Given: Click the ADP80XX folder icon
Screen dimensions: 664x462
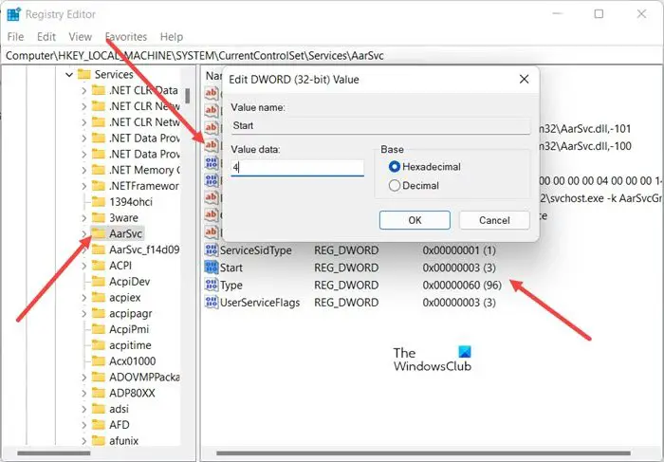Looking at the screenshot, I should pyautogui.click(x=99, y=393).
